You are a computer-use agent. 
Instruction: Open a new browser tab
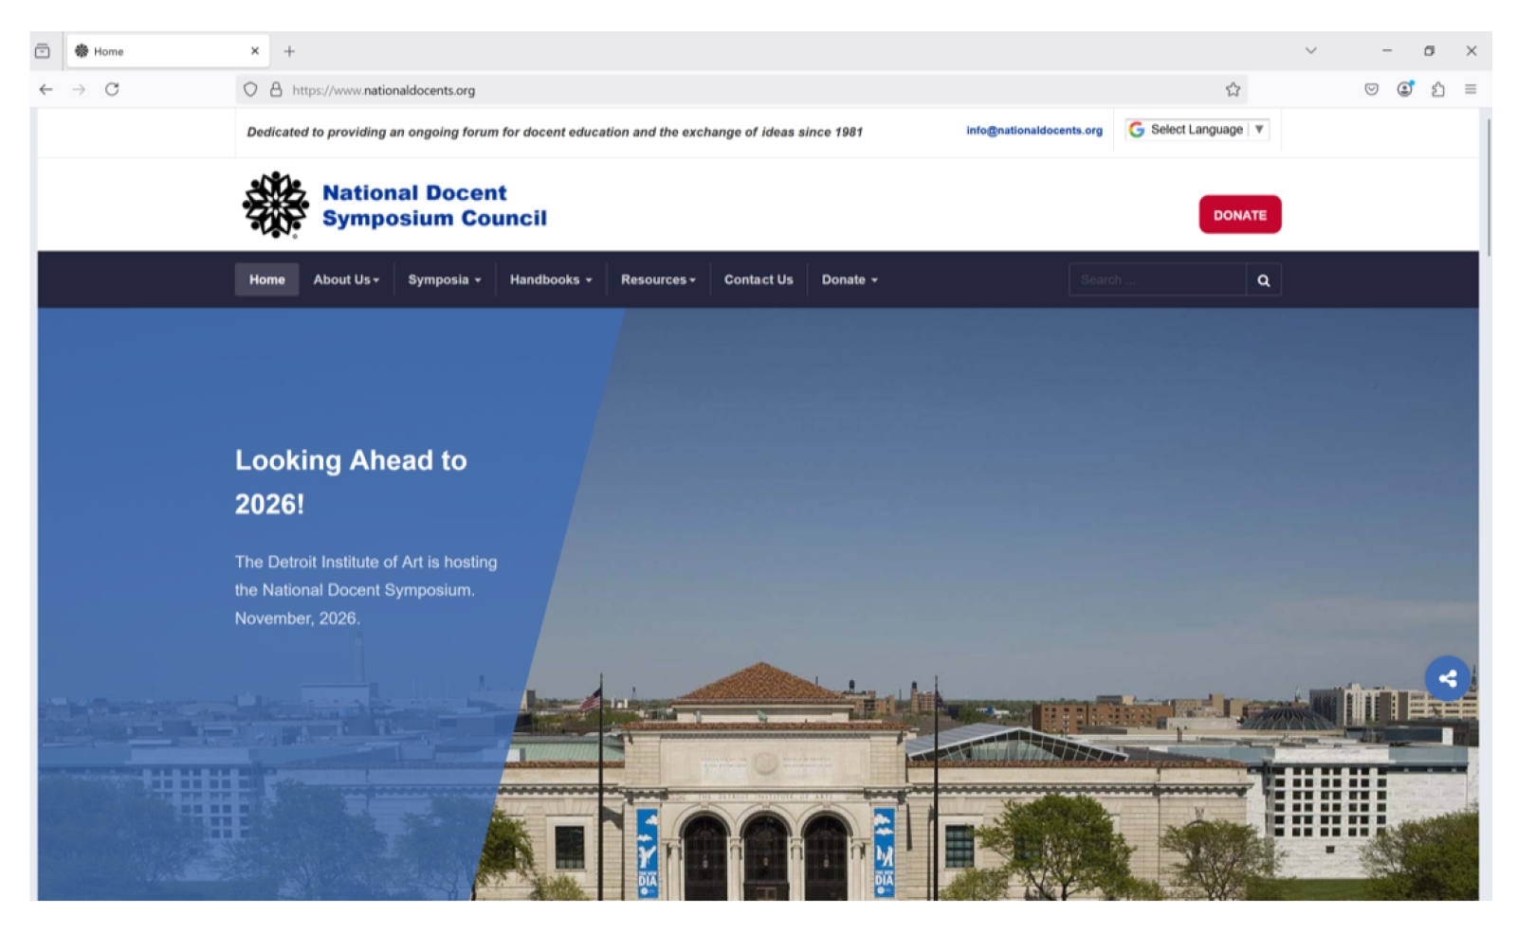coord(289,51)
